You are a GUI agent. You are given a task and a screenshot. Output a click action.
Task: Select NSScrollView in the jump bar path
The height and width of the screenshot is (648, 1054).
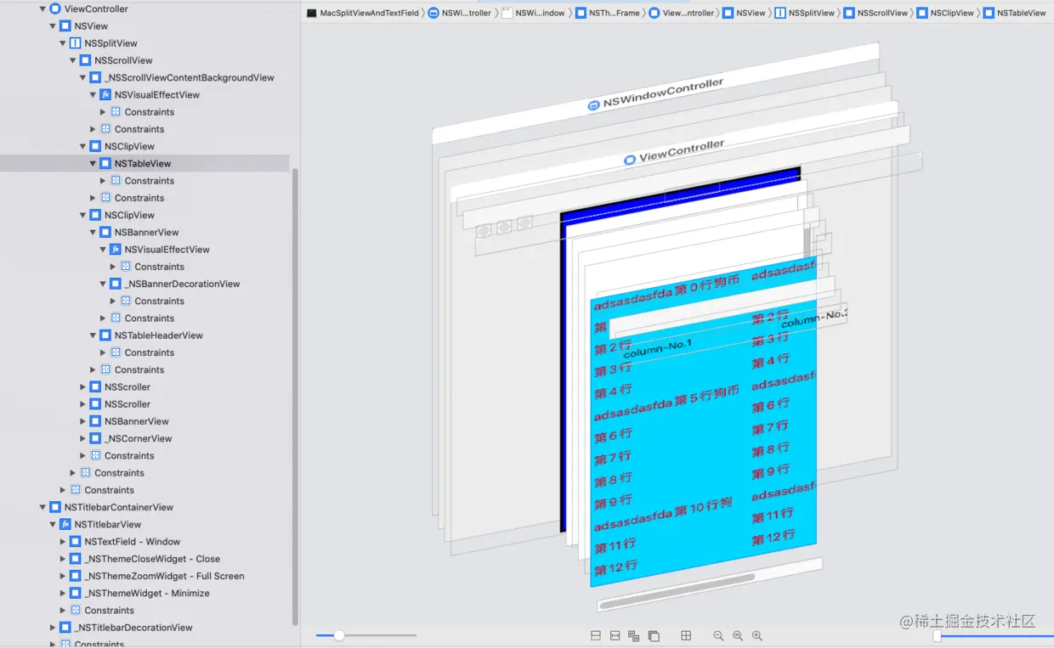(x=875, y=14)
